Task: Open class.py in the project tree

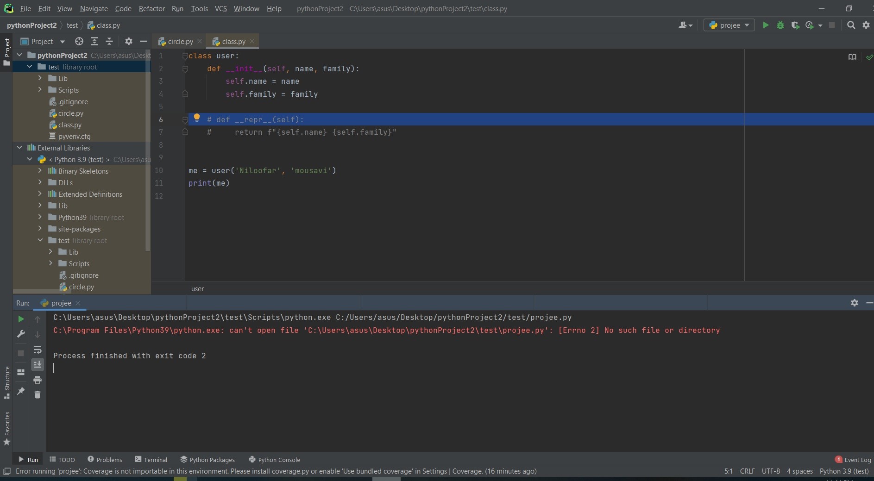Action: (70, 125)
